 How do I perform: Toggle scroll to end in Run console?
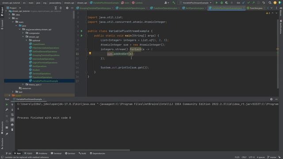[12, 120]
